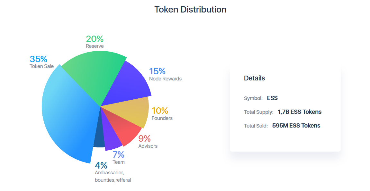Screen dimensions: 370x191
Task: Select the dark blue Ambassador slice
Action: 99,139
